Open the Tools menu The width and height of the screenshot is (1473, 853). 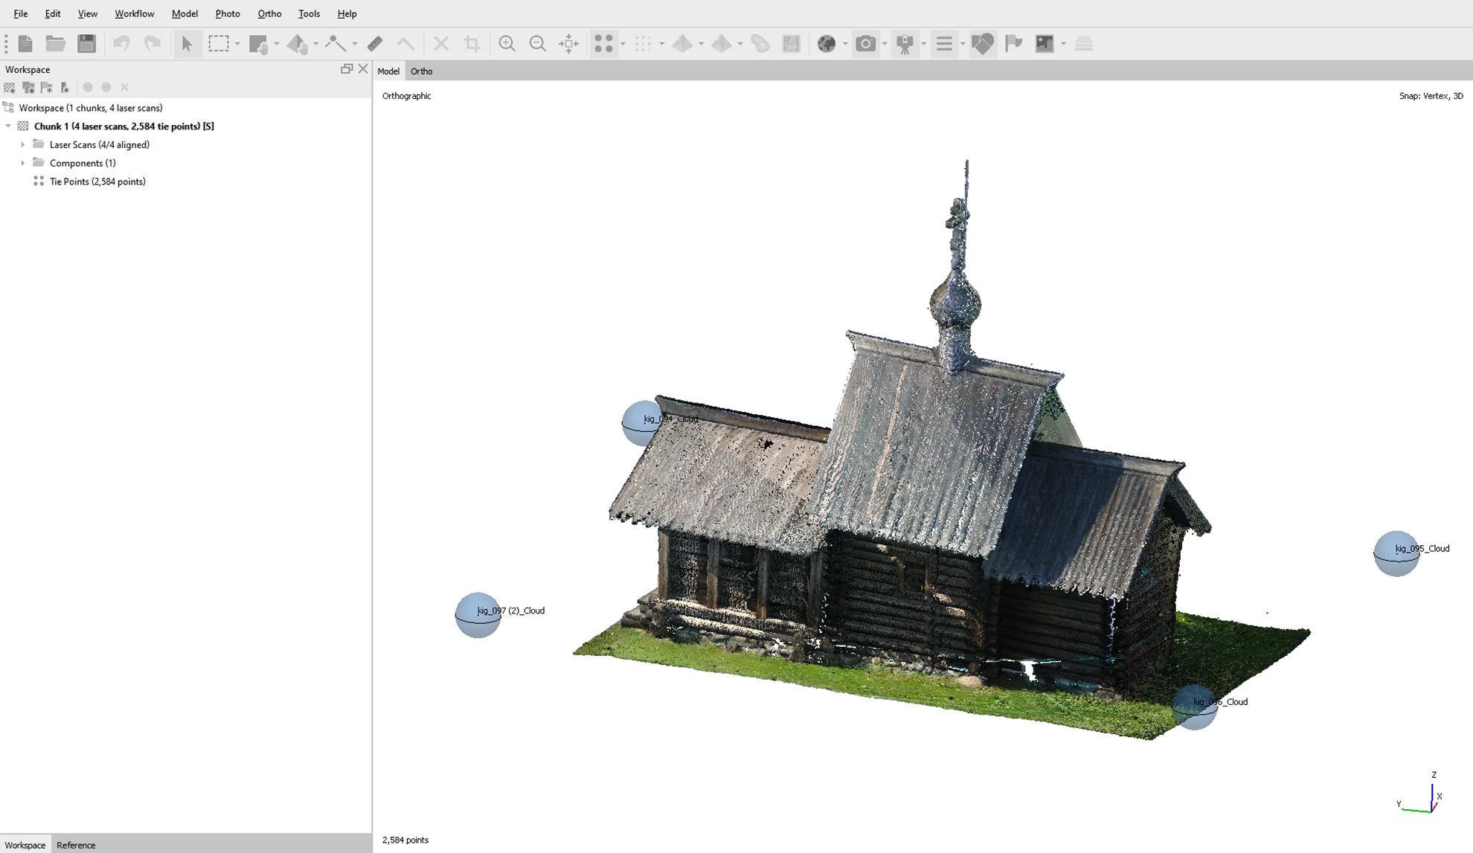pos(309,13)
